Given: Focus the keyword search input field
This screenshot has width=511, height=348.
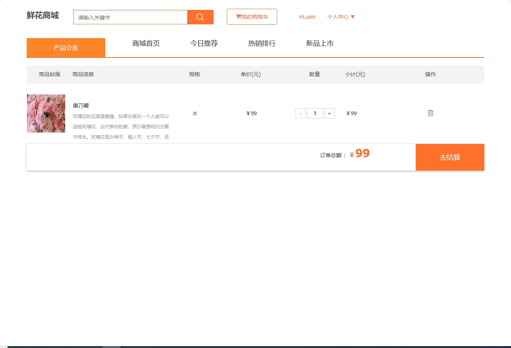Looking at the screenshot, I should [x=130, y=17].
